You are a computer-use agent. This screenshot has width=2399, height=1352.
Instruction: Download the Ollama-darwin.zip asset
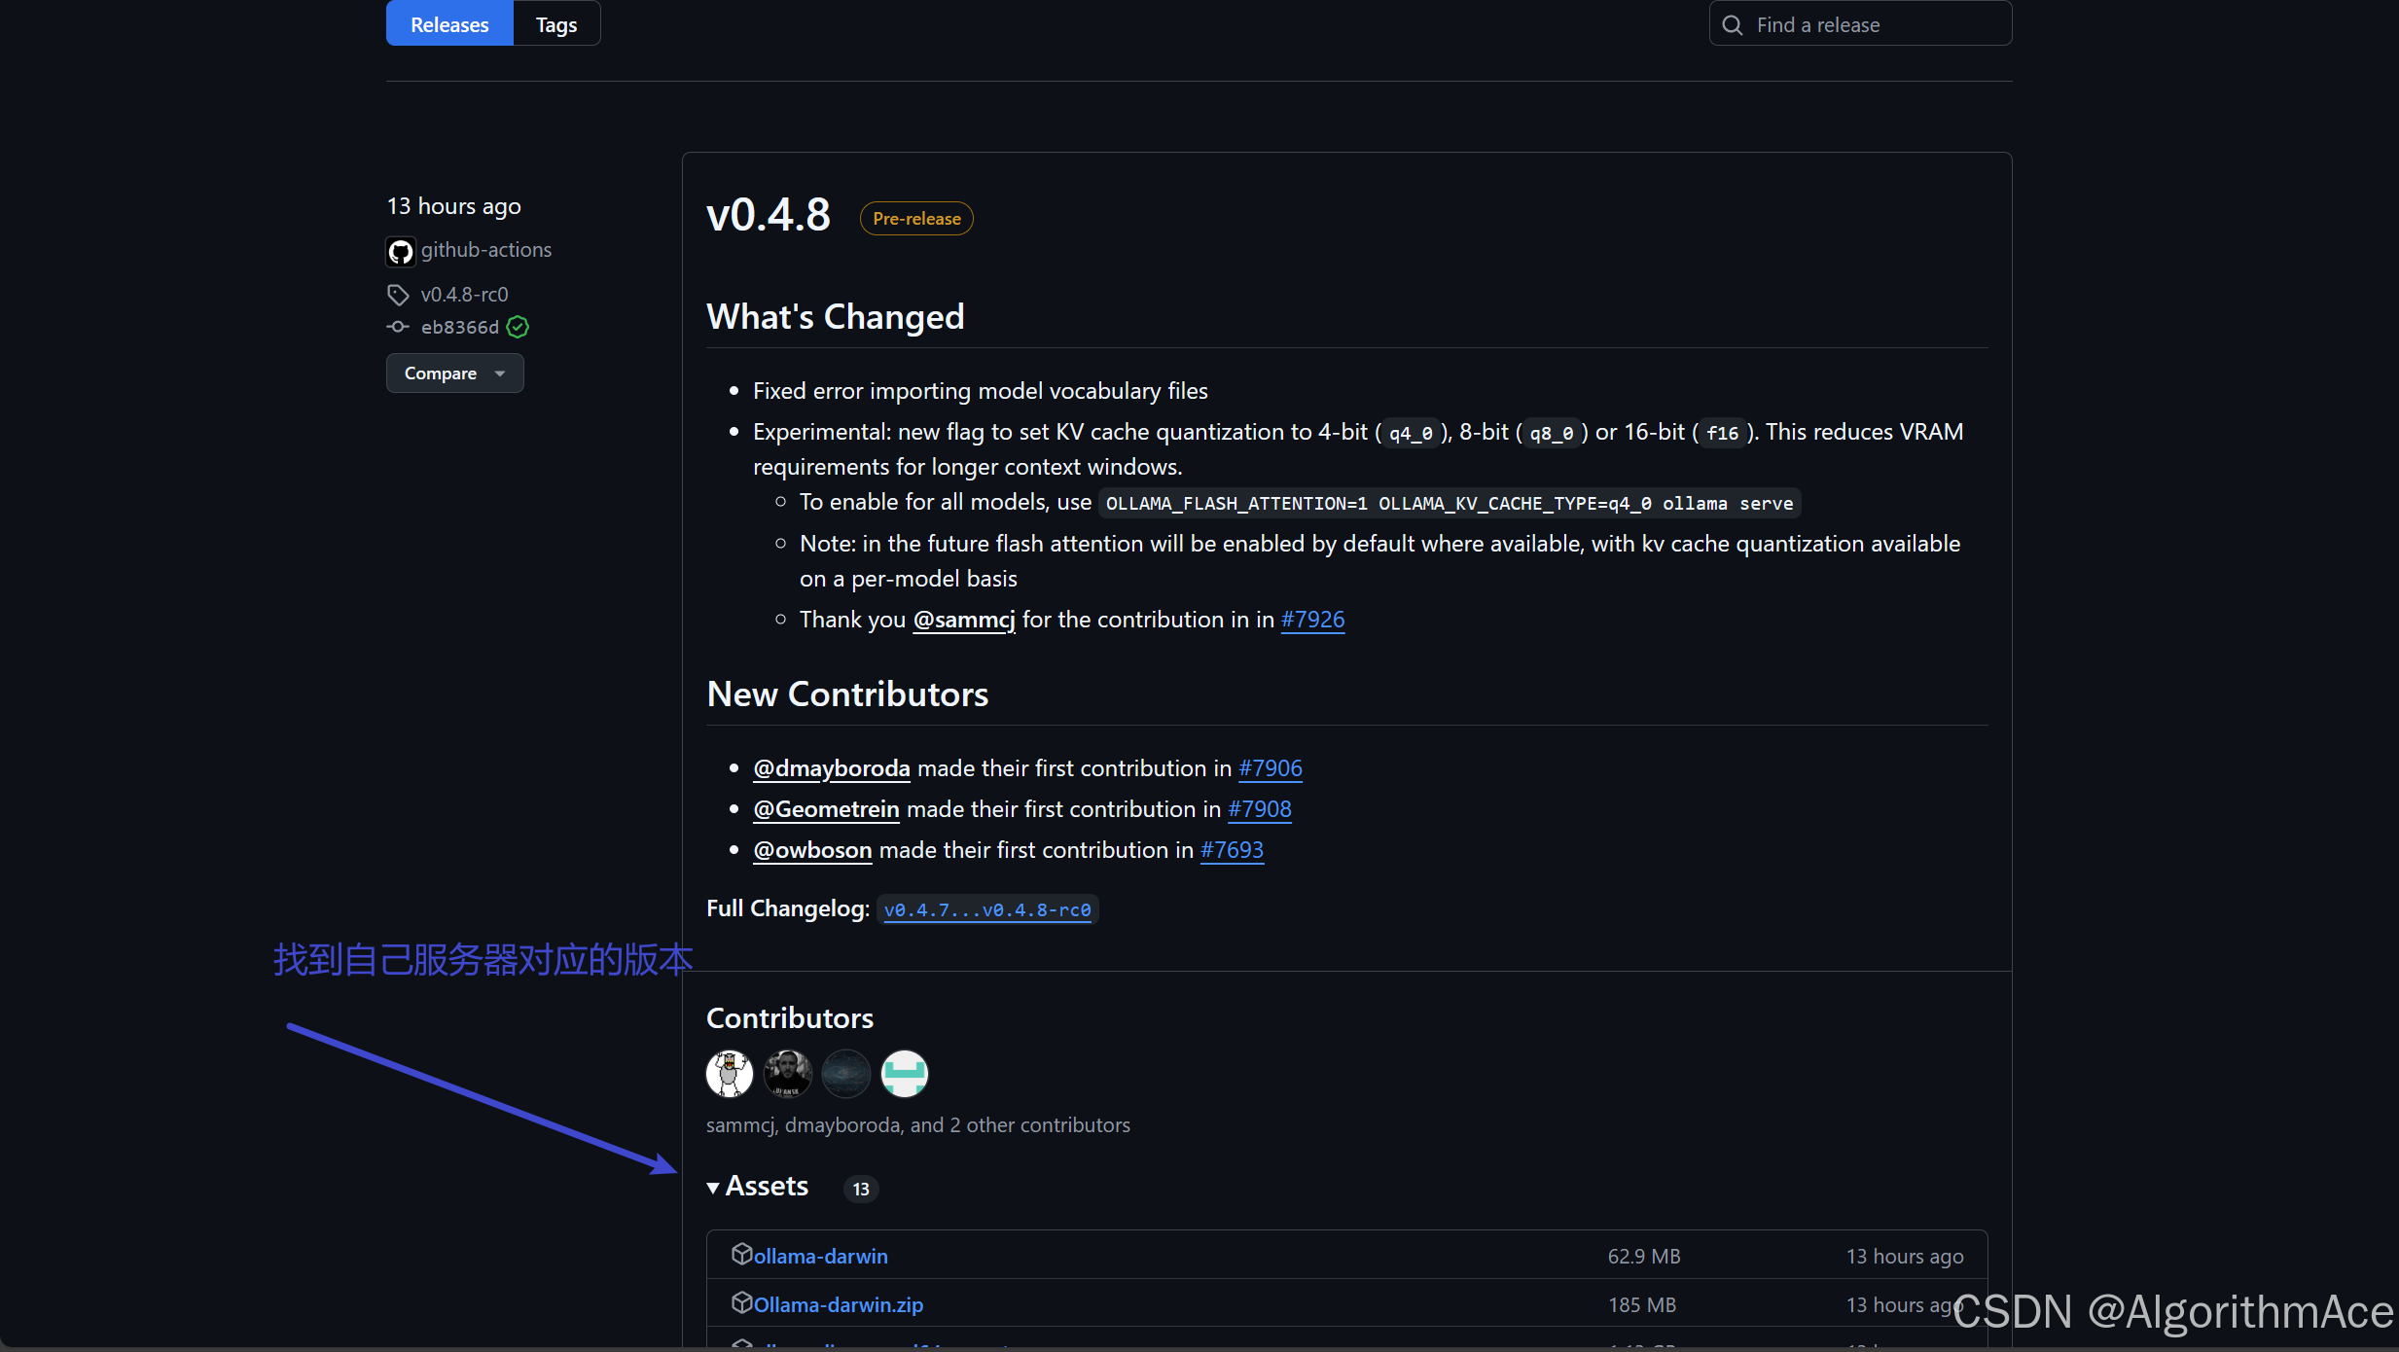(x=838, y=1305)
